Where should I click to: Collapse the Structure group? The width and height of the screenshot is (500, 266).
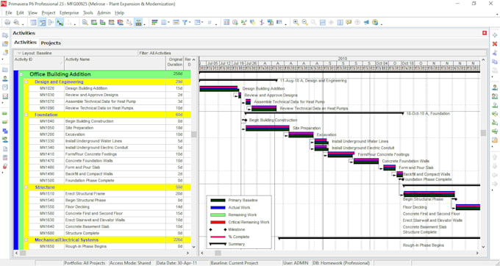[x=26, y=187]
